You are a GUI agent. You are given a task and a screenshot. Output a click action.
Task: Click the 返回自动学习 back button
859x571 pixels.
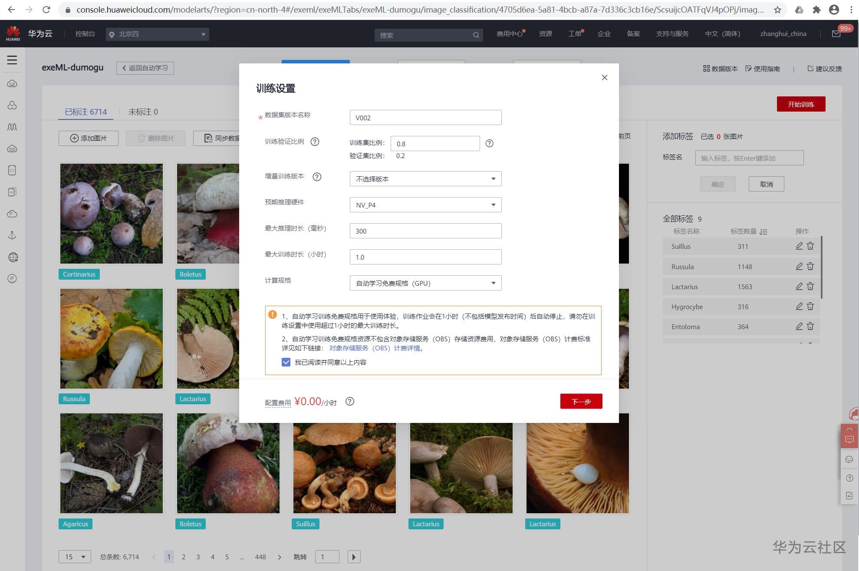(145, 68)
